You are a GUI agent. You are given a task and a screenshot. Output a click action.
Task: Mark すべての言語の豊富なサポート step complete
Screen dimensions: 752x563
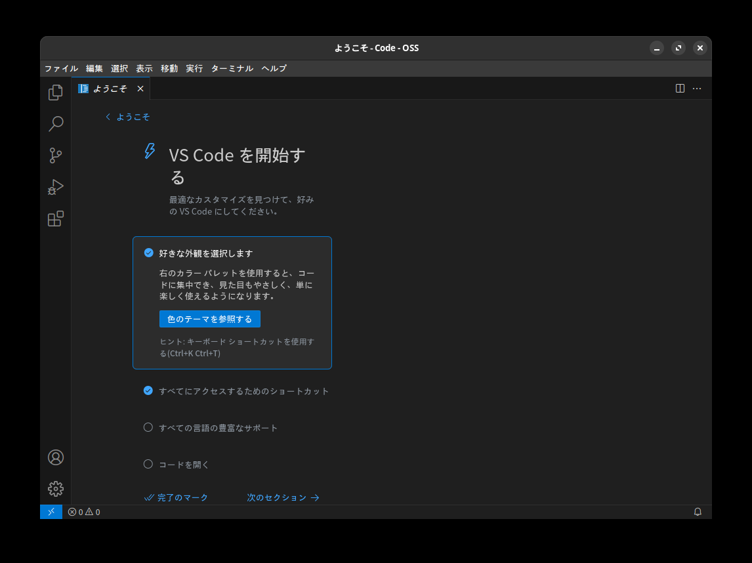tap(148, 427)
